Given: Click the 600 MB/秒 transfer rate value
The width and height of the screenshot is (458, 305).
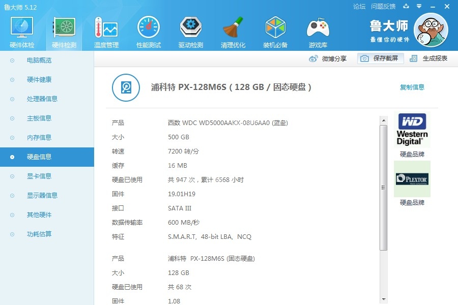Looking at the screenshot, I should (x=184, y=223).
